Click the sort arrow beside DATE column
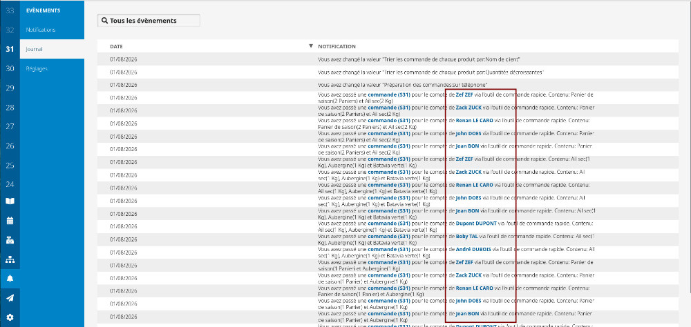Viewport: 691px width, 327px height. point(311,46)
